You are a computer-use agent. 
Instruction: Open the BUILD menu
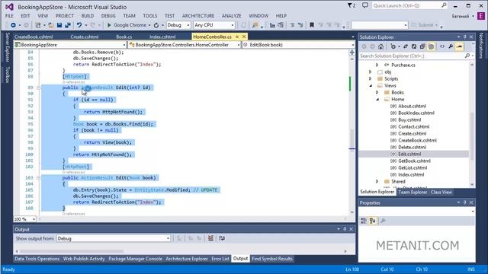88,16
